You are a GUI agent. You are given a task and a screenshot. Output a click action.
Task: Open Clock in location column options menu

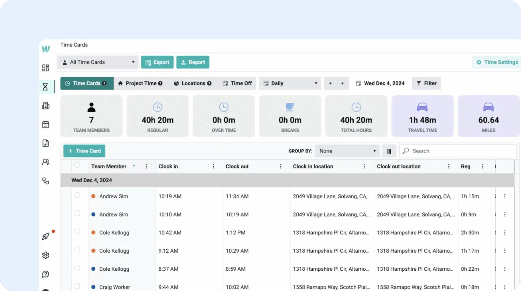tap(365, 166)
